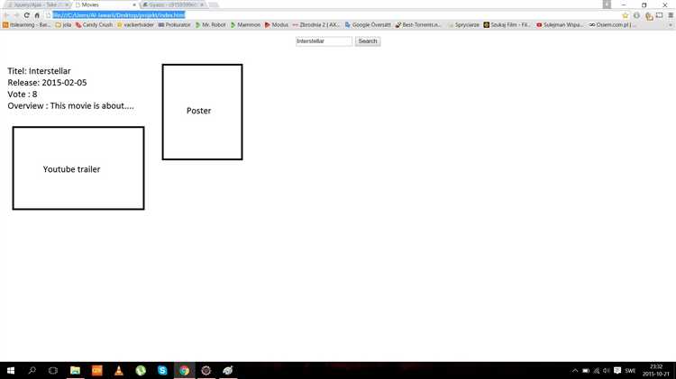Expand the bookmarks overflow chevron
This screenshot has height=379, width=676.
click(670, 25)
